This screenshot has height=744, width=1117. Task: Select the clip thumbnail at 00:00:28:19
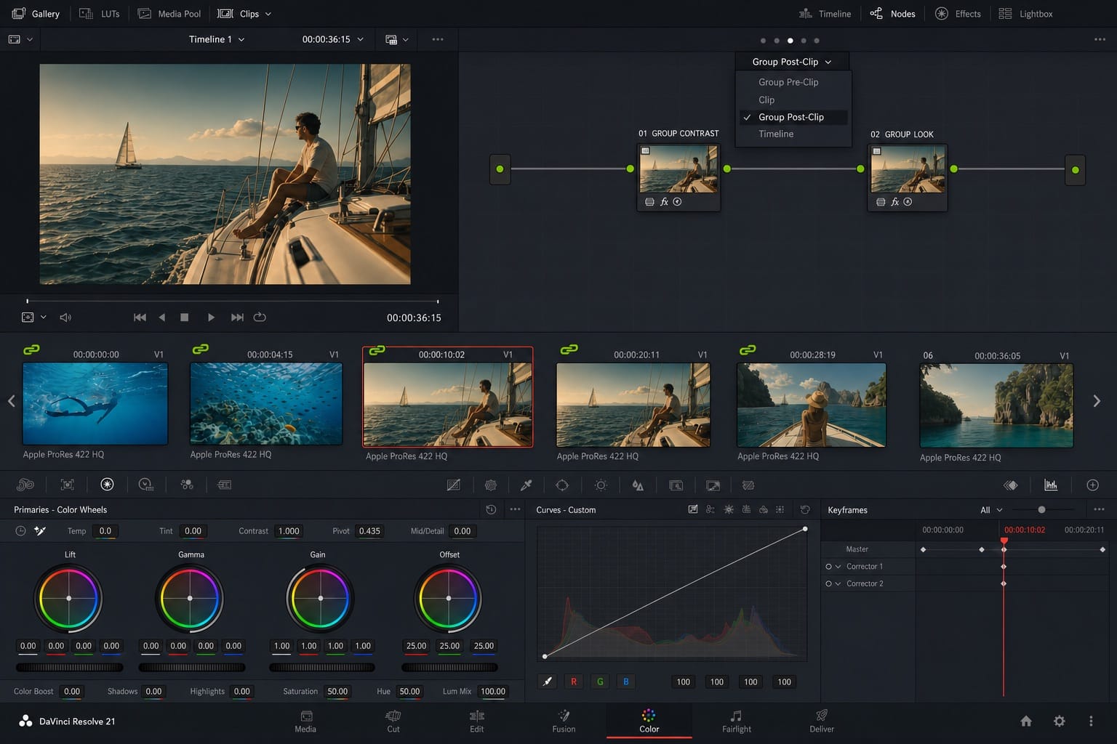click(x=812, y=405)
